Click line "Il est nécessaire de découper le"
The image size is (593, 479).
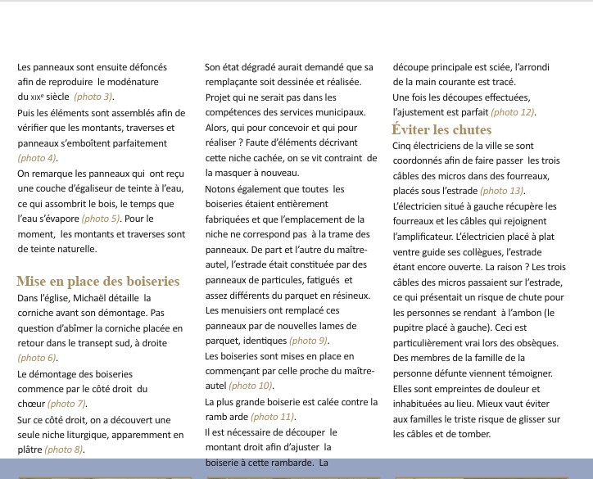pos(271,432)
